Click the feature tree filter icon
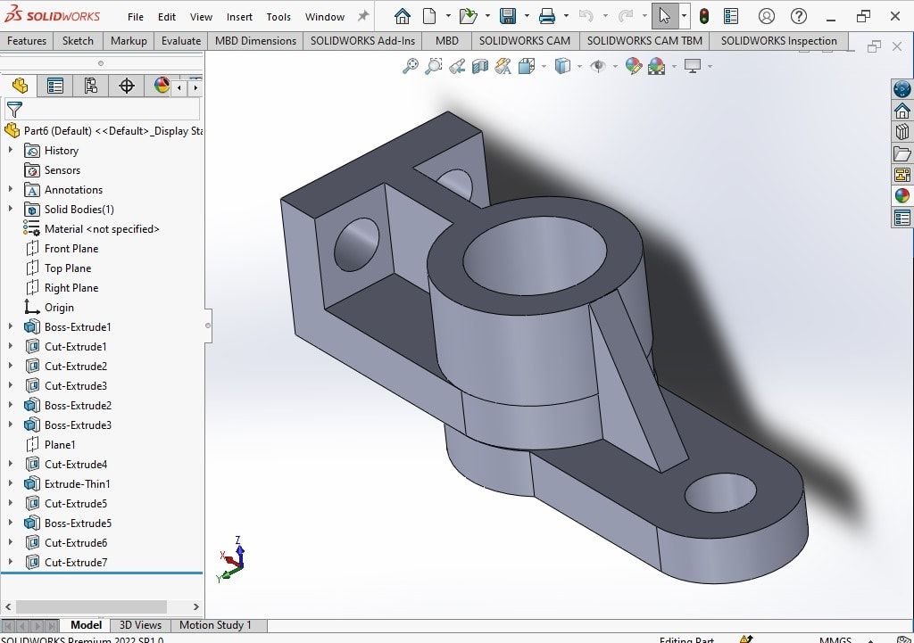Viewport: 914px width, 643px height. [14, 110]
